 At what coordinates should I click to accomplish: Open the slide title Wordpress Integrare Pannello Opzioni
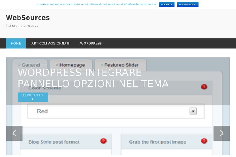pyautogui.click(x=93, y=78)
